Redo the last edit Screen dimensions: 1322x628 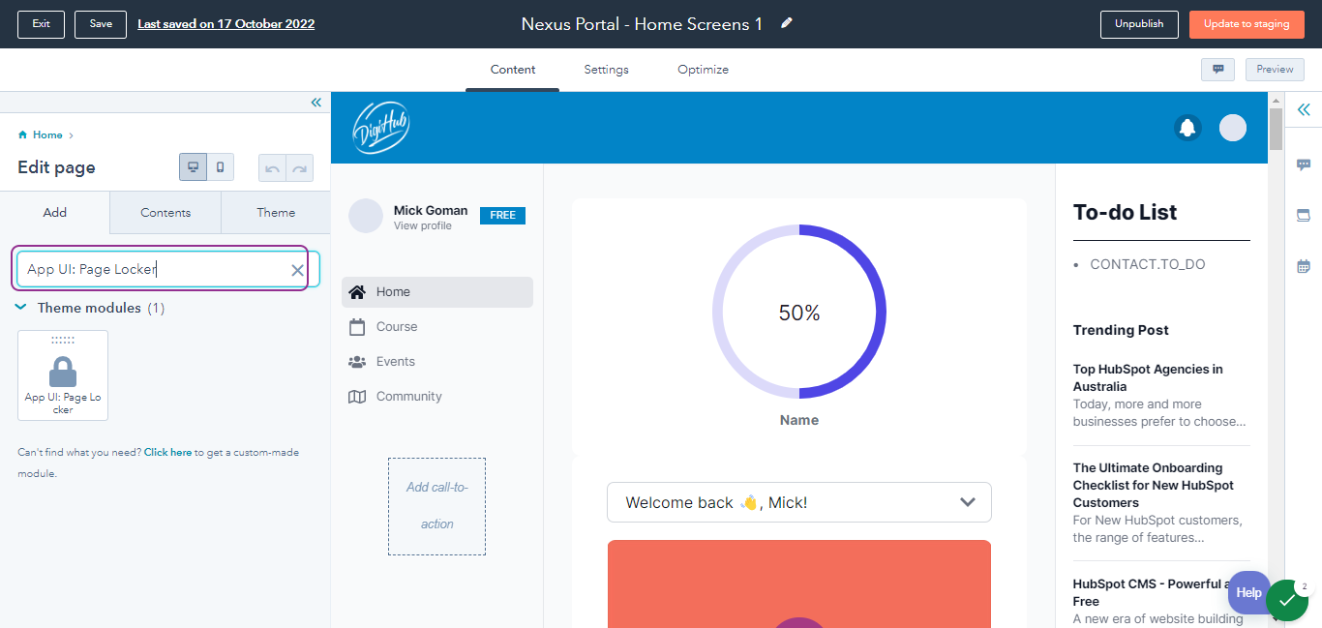coord(300,168)
